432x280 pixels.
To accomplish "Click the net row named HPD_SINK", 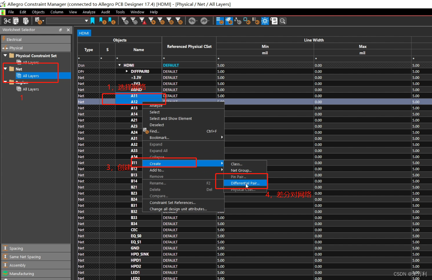I will [x=140, y=254].
